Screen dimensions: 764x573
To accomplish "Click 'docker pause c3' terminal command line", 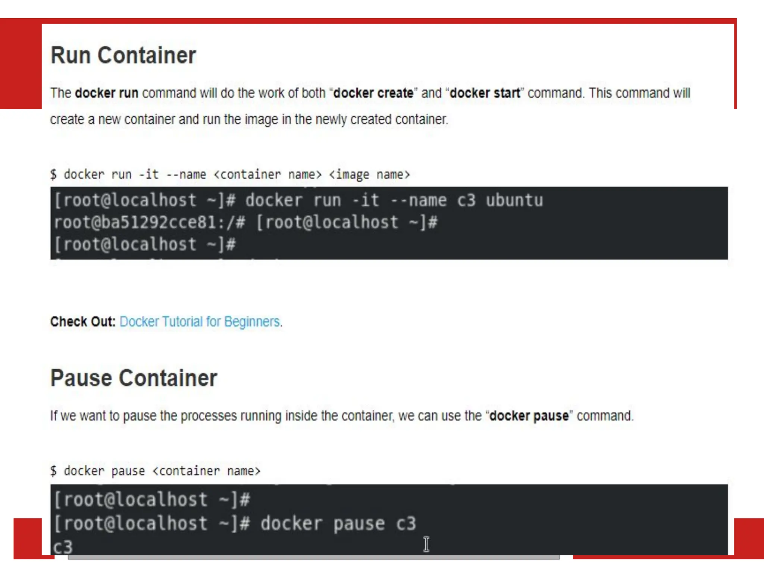I will click(x=235, y=523).
